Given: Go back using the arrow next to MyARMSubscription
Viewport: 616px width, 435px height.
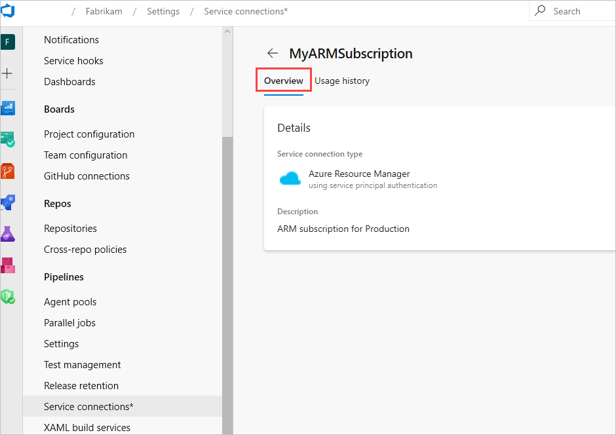Looking at the screenshot, I should point(273,53).
